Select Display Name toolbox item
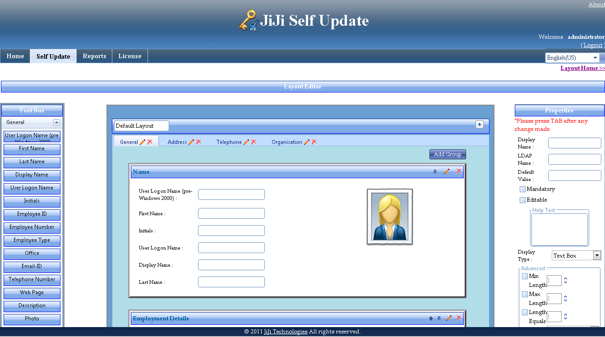 pos(32,175)
